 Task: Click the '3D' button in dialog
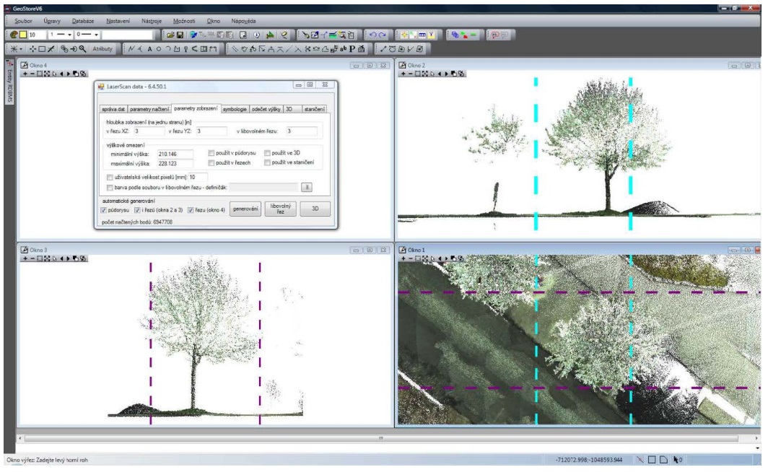point(315,209)
